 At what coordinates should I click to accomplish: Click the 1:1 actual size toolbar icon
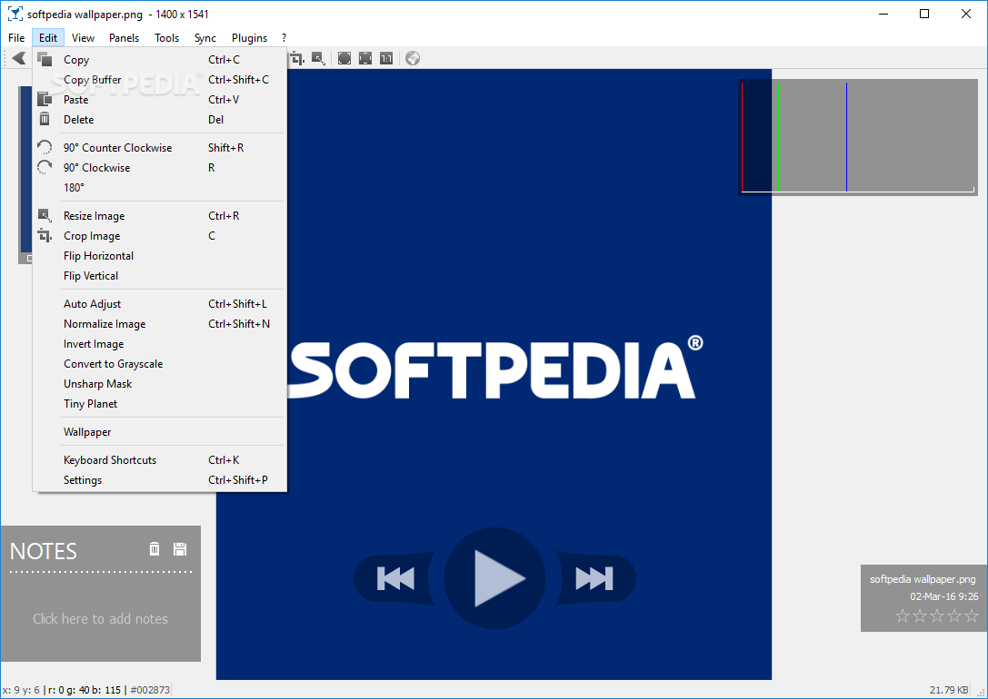[386, 58]
